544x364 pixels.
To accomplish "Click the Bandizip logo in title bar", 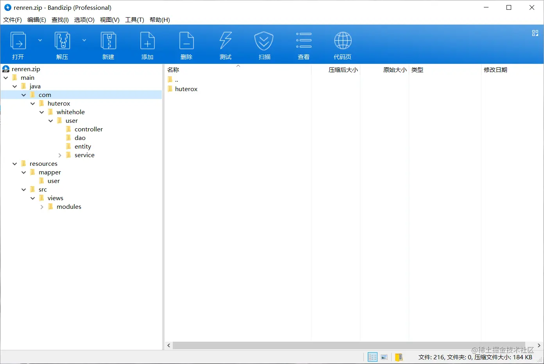I will pos(7,7).
